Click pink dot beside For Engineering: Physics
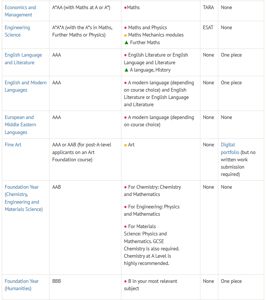This screenshot has width=266, height=300. click(125, 207)
